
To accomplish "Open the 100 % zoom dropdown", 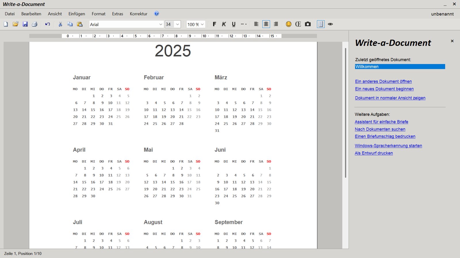I will [202, 25].
